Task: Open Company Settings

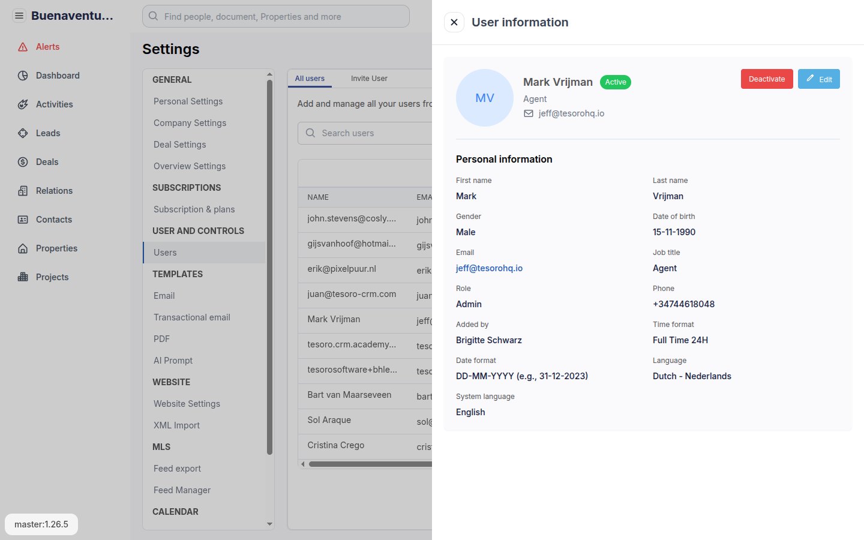Action: click(190, 123)
